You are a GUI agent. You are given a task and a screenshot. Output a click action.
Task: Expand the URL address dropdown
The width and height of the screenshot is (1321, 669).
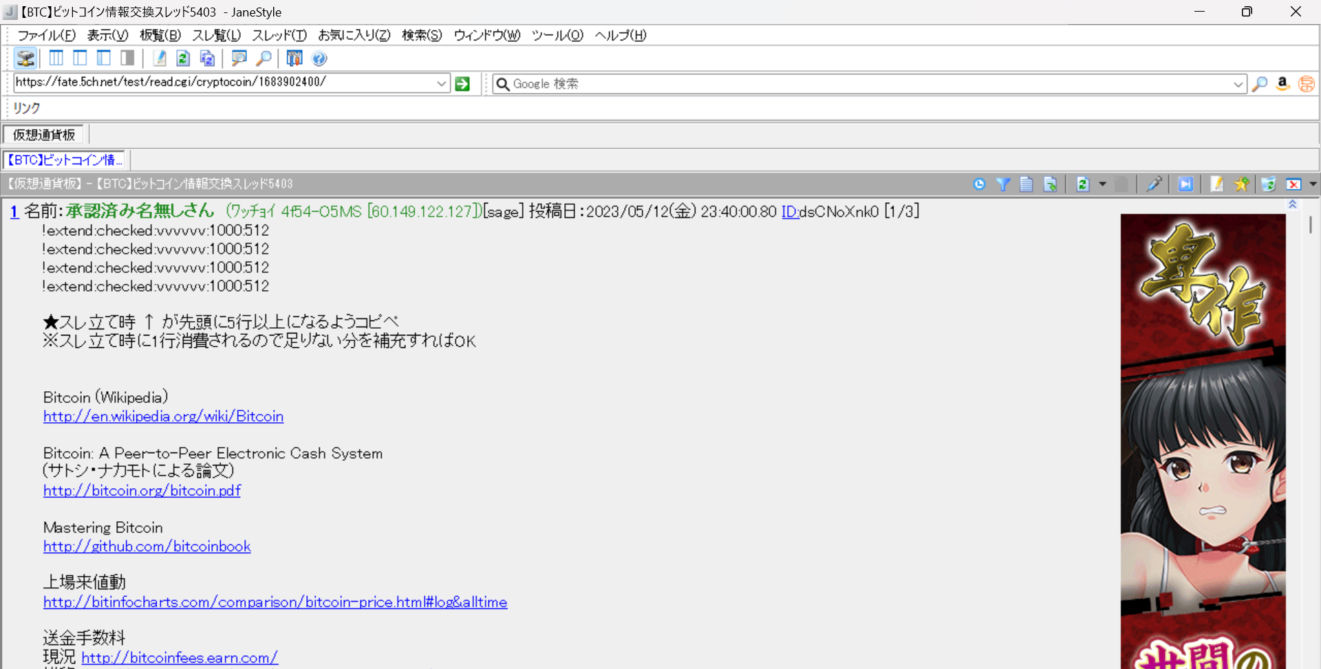(442, 84)
